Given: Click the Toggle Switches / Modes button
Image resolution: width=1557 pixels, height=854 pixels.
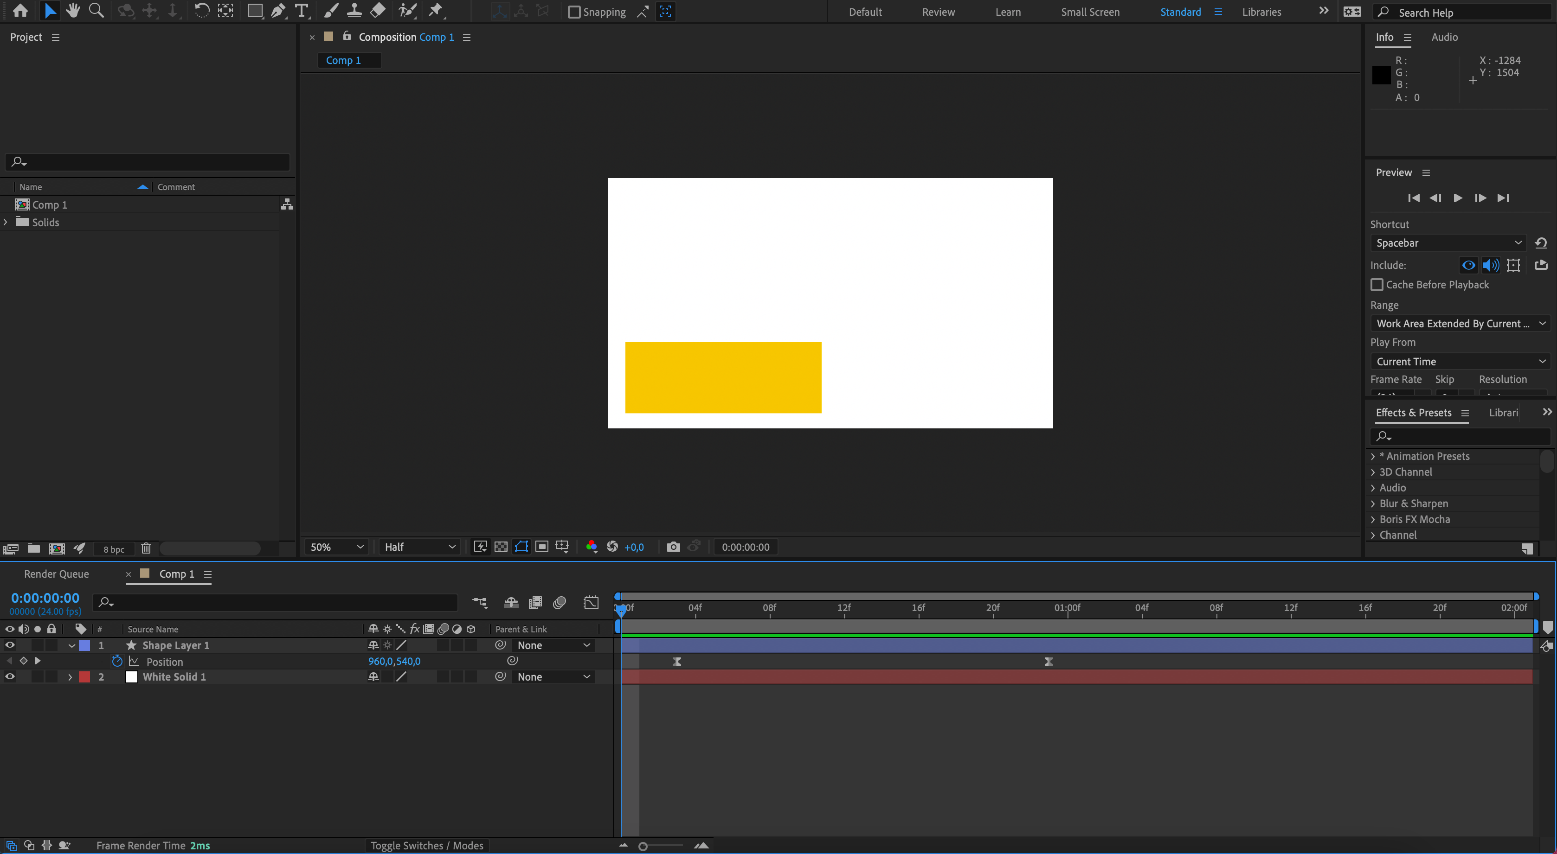Looking at the screenshot, I should pyautogui.click(x=427, y=846).
